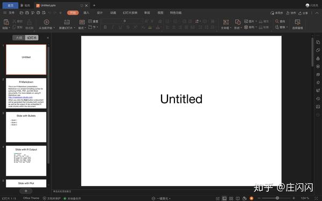322x201 pixels.
Task: Switch to the Insert (插入) tab
Action: 86,13
